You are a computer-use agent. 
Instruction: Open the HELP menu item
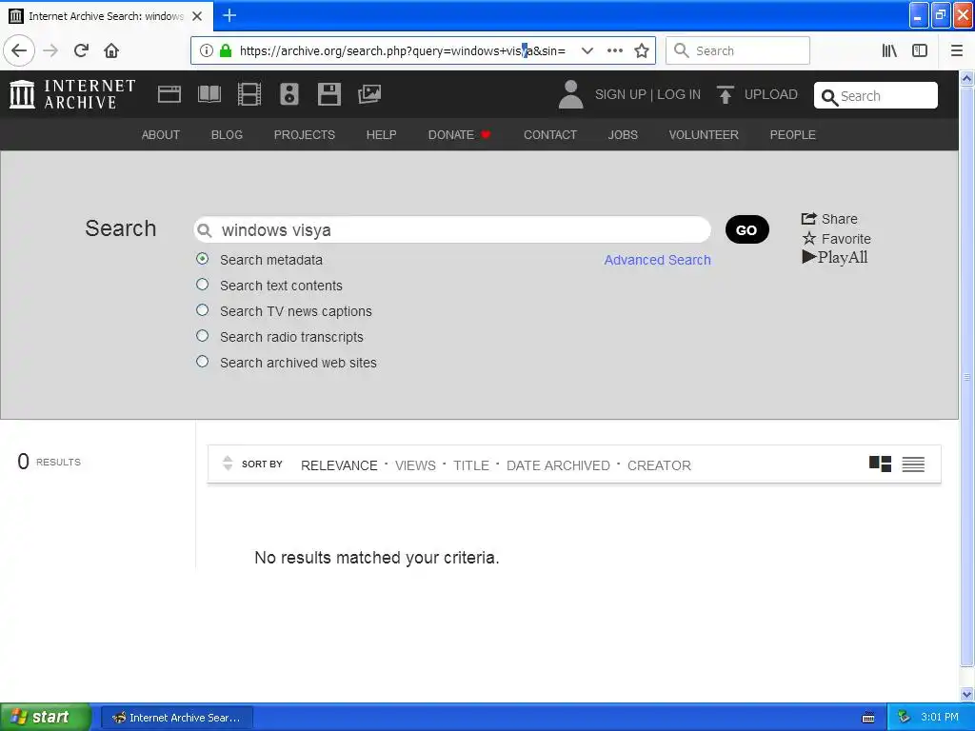381,134
